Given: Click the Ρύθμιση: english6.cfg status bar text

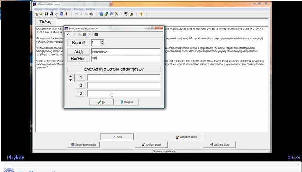Looking at the screenshot, I should click(x=164, y=151).
